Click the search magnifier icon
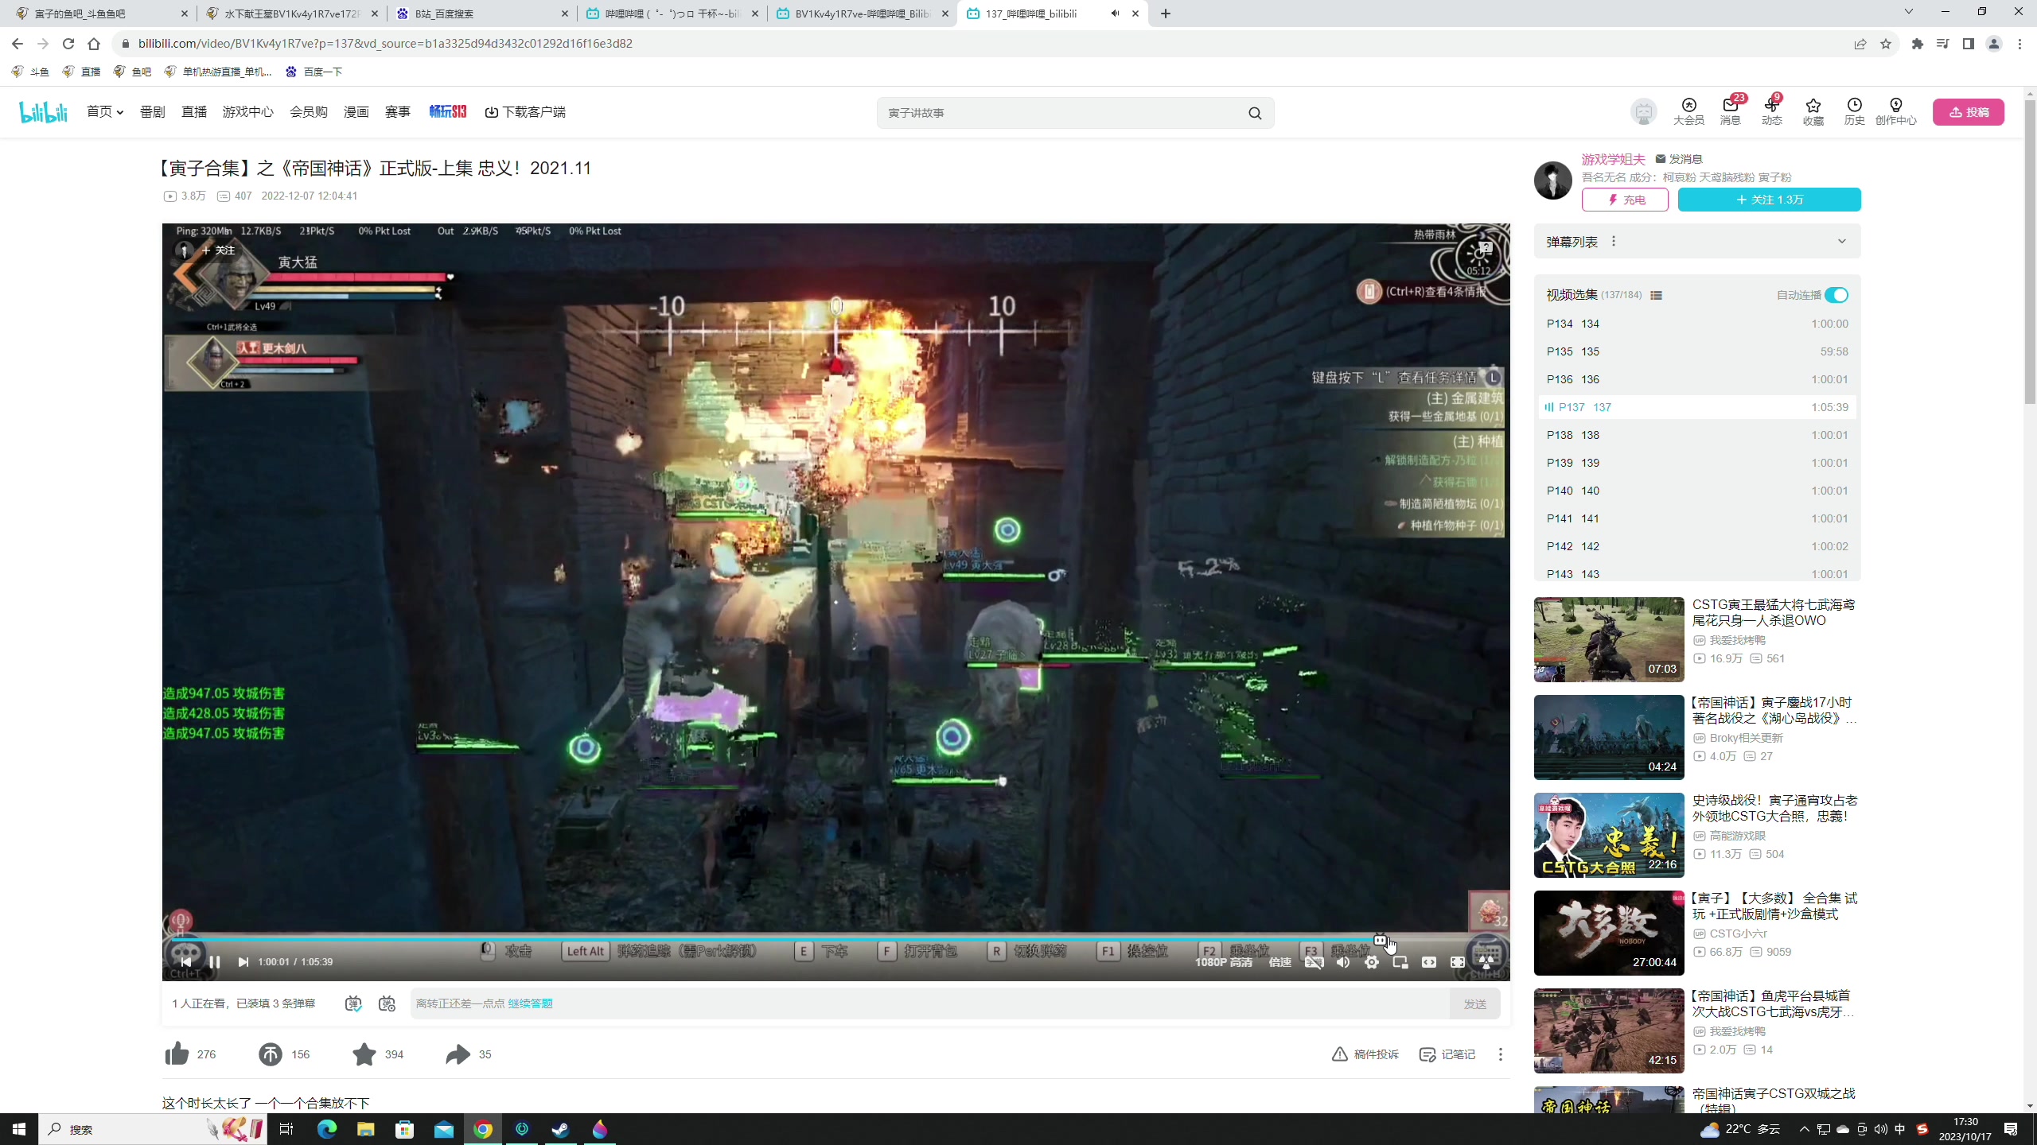 1255,113
